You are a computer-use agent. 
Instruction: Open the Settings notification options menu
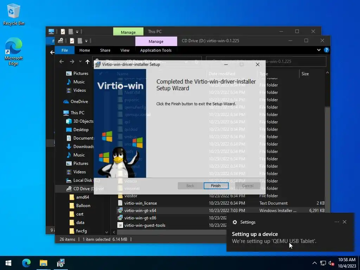(336, 222)
